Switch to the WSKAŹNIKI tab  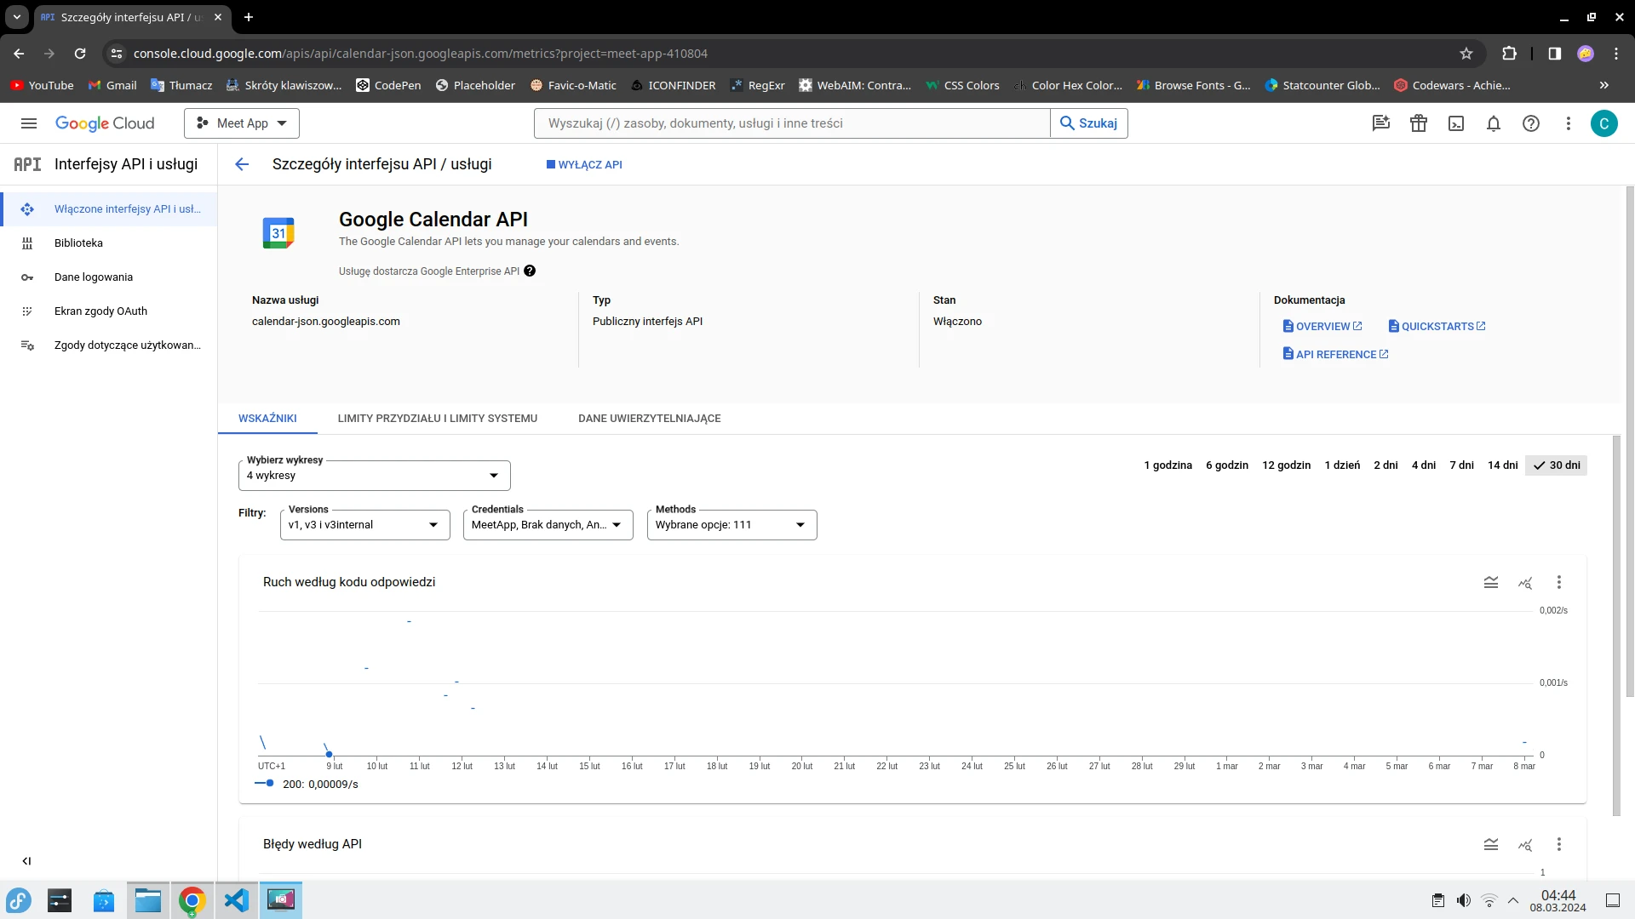coord(267,419)
